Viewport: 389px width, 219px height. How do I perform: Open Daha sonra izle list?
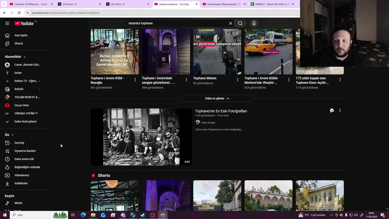click(x=23, y=159)
